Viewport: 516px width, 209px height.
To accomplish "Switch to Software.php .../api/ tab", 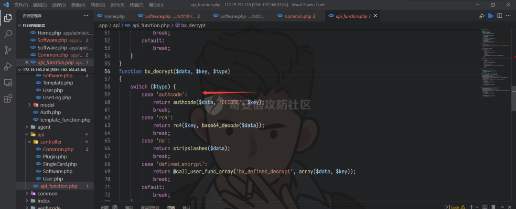I will pos(243,16).
